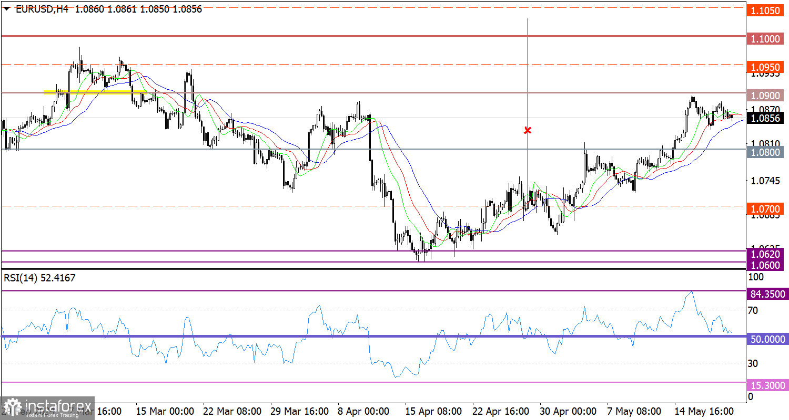789x420 pixels.
Task: Click the 22 Mar 08:00 time label
Action: [232, 411]
